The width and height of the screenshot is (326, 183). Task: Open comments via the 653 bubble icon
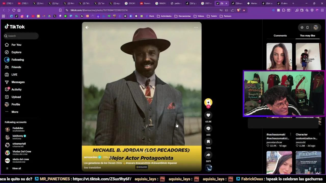[x=208, y=128]
